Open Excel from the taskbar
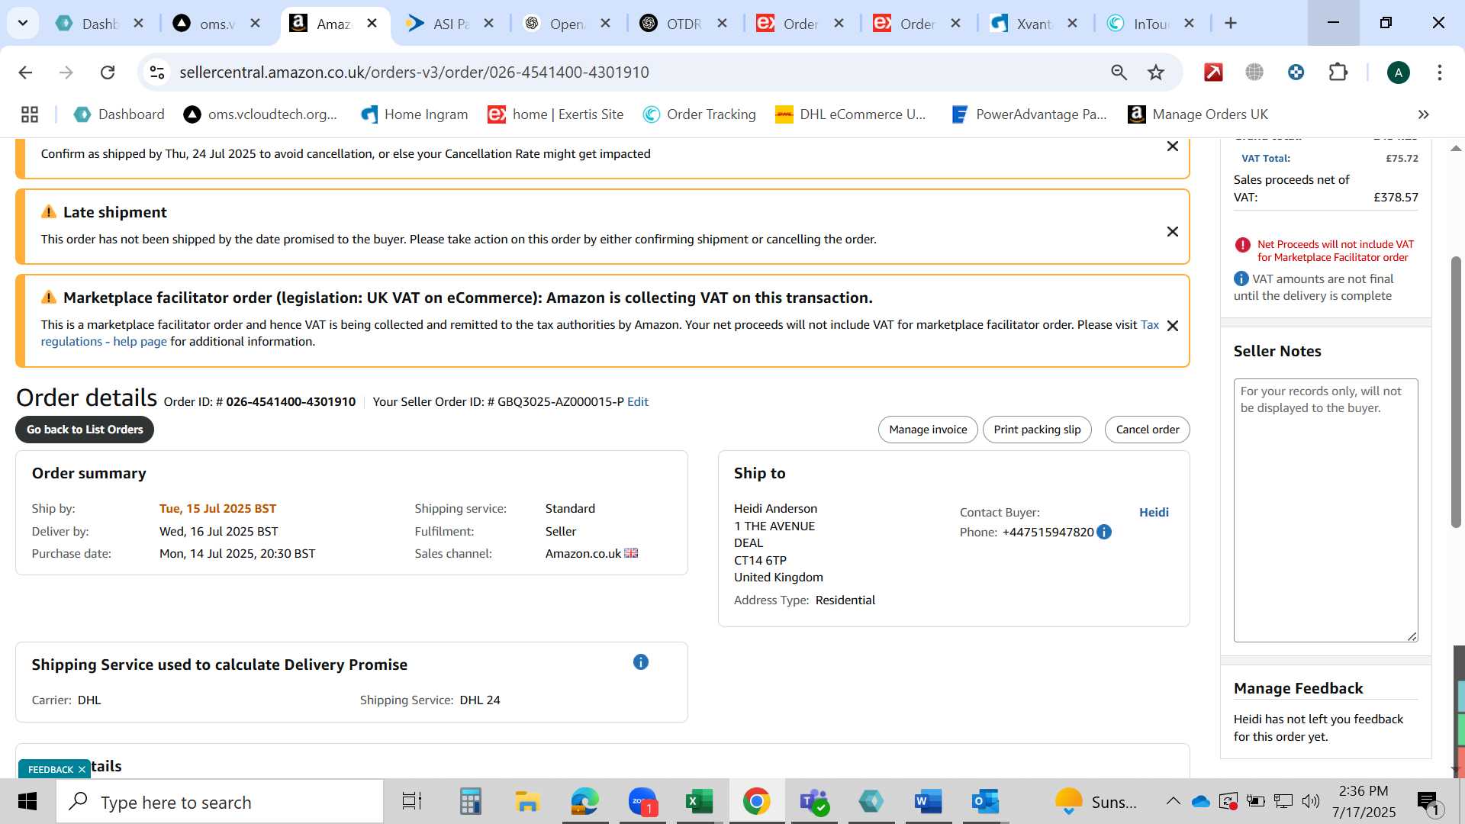The image size is (1465, 824). pos(699,802)
